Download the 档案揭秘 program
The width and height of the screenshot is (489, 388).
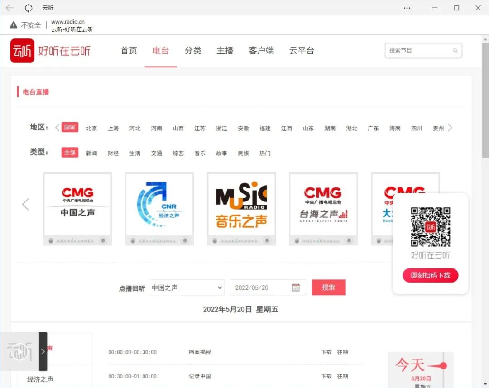(326, 352)
